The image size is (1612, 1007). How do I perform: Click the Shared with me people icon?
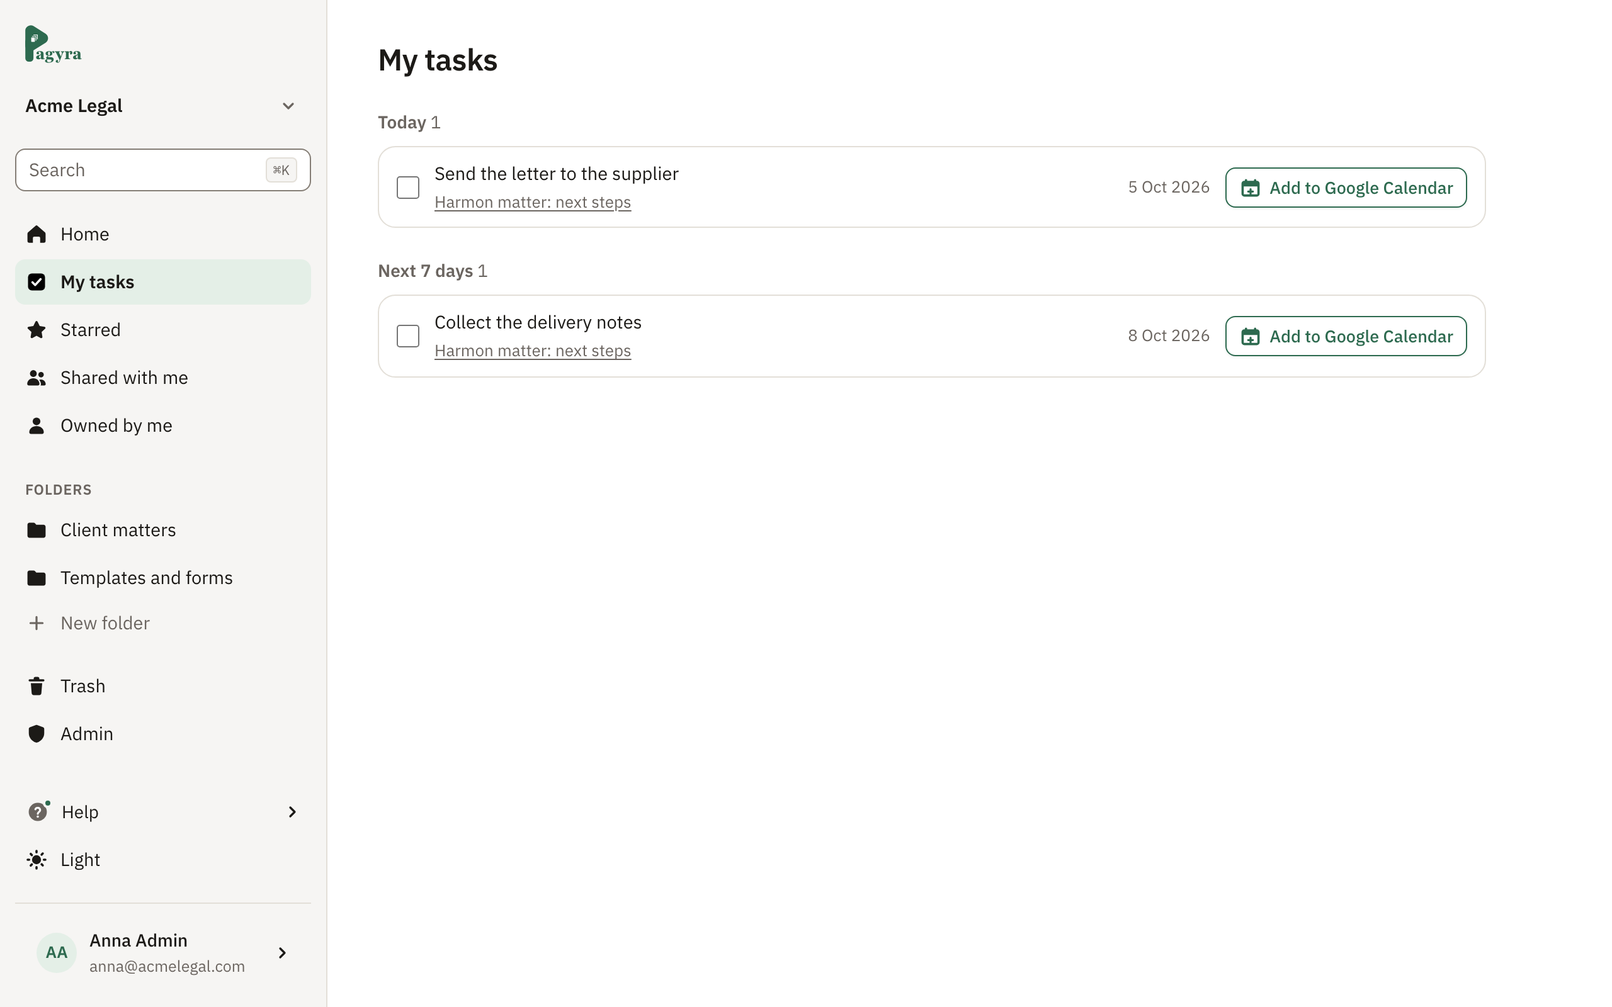[37, 378]
